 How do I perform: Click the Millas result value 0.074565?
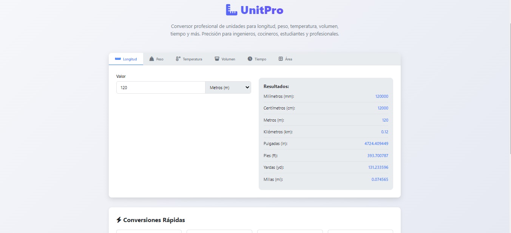(380, 179)
